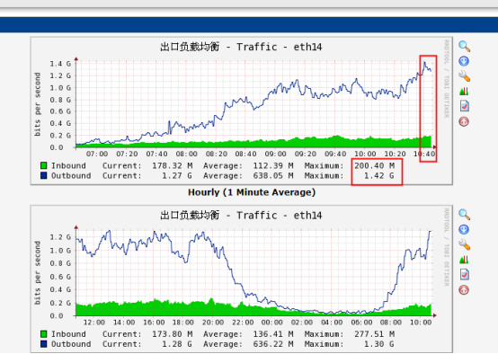Viewport: 498px width, 354px height.
Task: Open Zoom Graph magnifier for second graph
Action: point(465,215)
